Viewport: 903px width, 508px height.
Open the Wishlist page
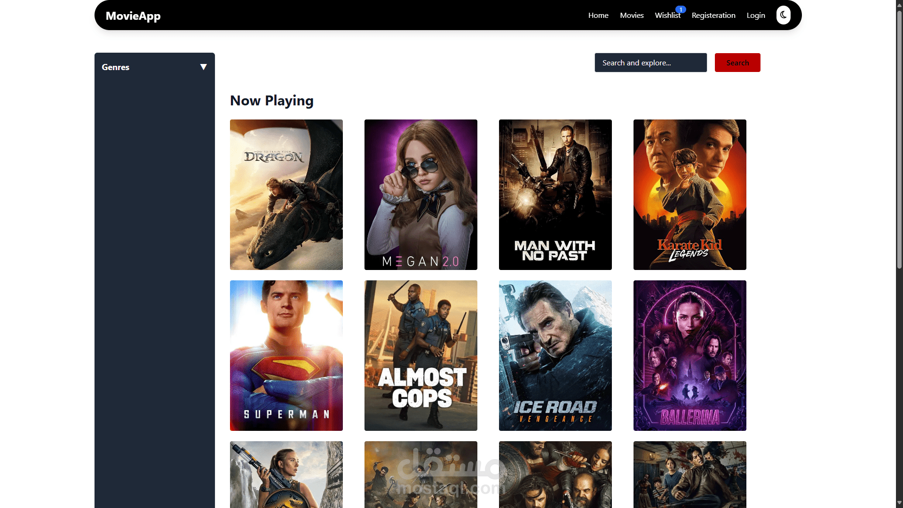[x=667, y=16]
